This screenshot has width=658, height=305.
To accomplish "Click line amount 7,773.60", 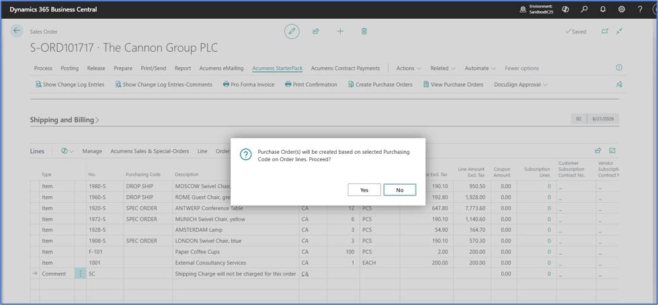I will pyautogui.click(x=475, y=208).
